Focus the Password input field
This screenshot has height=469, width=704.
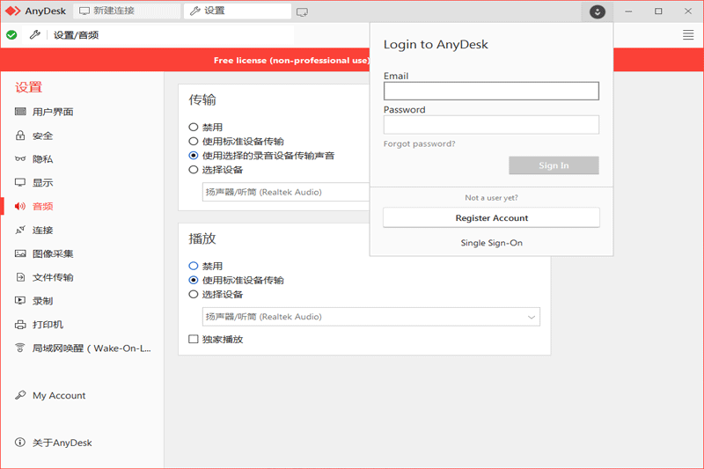pos(491,125)
